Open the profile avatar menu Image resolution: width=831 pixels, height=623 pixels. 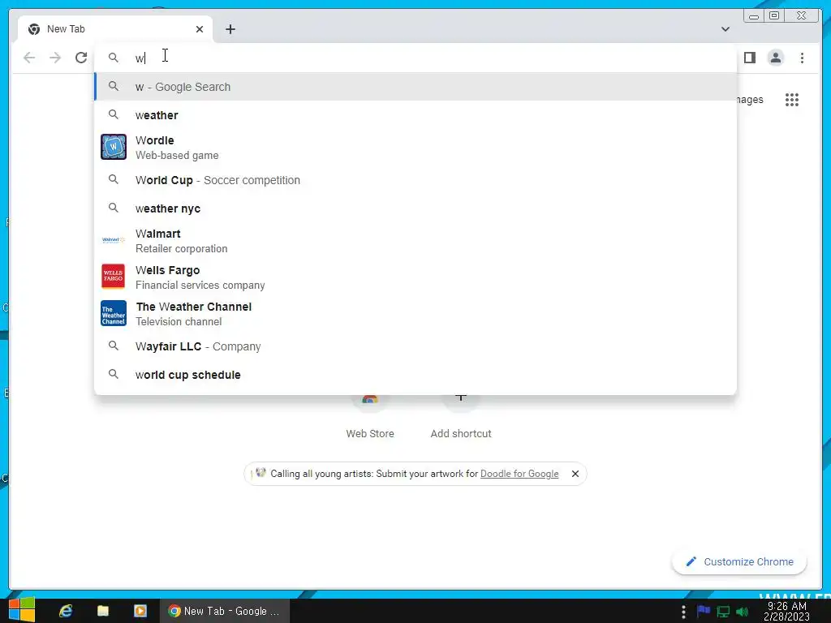[775, 58]
